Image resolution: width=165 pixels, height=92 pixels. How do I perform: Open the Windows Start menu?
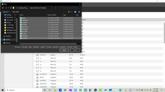tap(3, 90)
